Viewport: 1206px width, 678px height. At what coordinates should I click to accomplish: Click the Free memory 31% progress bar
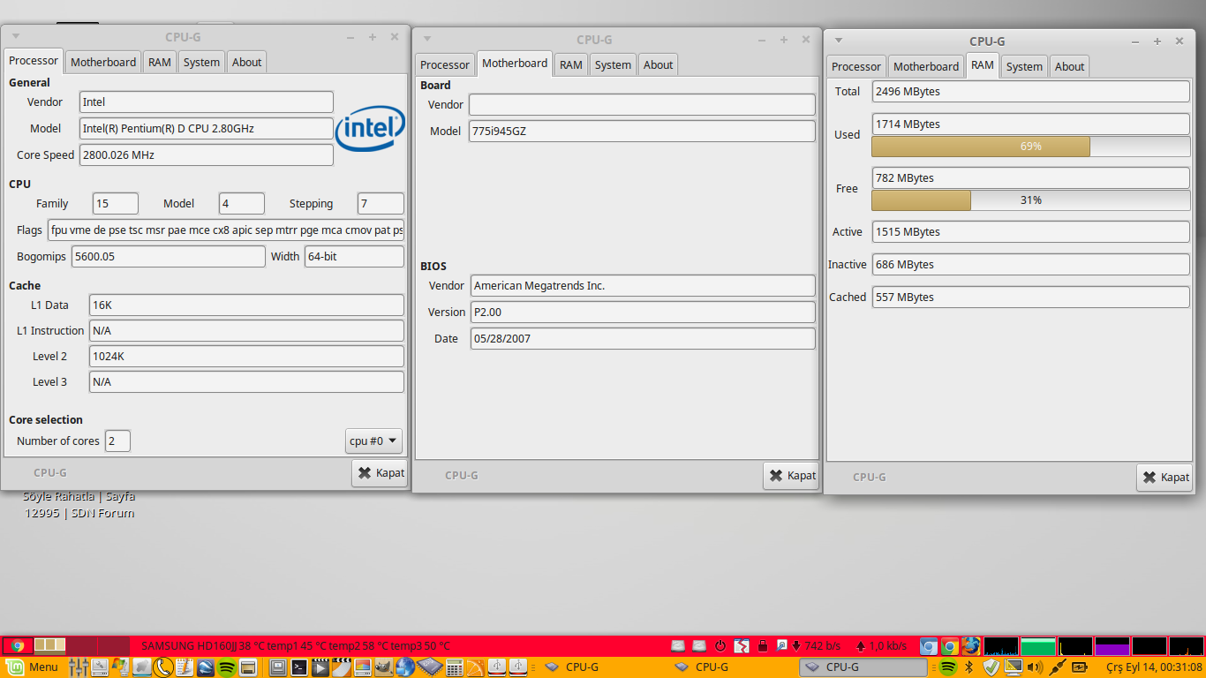pos(1030,200)
